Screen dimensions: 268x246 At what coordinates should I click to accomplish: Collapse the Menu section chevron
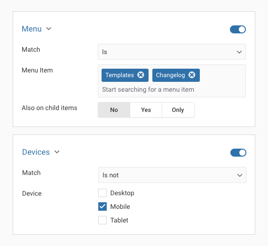coord(49,29)
